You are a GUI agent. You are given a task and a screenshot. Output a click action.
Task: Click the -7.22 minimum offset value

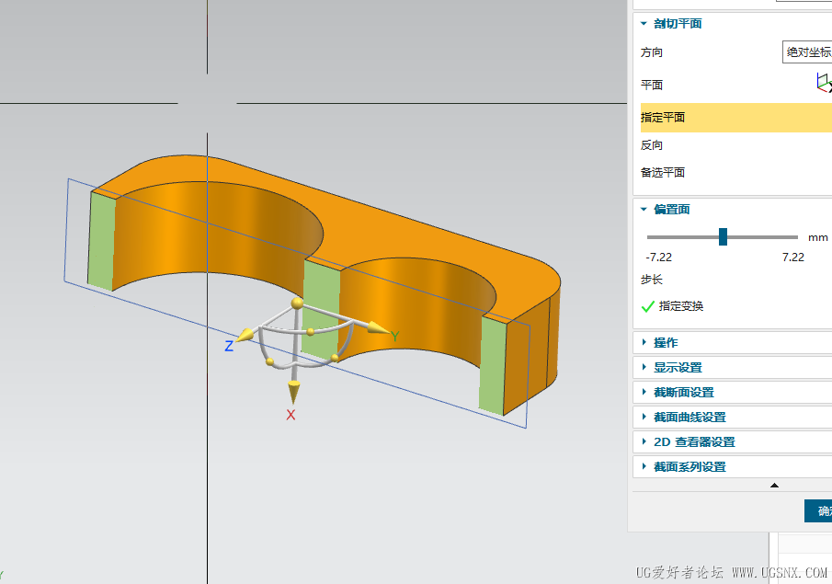659,258
